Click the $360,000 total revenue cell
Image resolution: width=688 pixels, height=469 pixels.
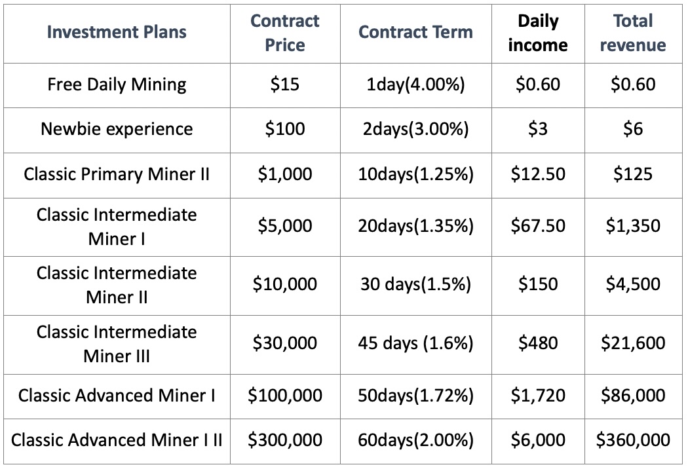coord(633,440)
